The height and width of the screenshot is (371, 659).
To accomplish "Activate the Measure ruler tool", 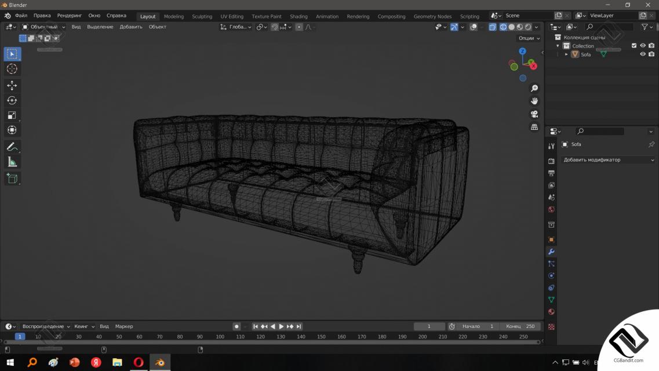I will (x=12, y=162).
